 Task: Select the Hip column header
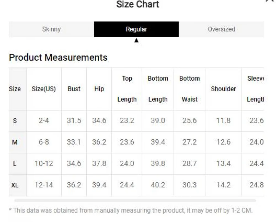99,89
